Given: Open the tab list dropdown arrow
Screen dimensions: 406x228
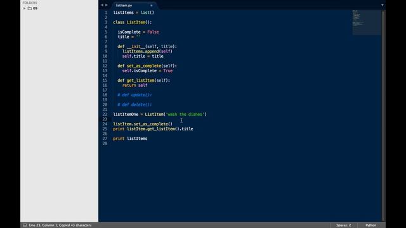Looking at the screenshot, I should click(x=382, y=5).
